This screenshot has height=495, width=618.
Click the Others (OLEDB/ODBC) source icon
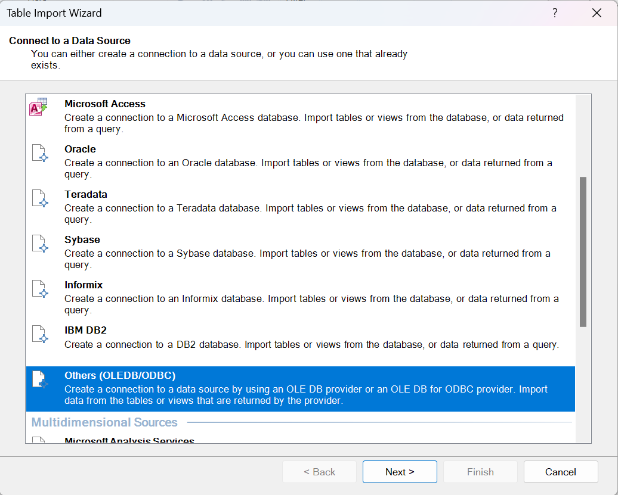40,379
